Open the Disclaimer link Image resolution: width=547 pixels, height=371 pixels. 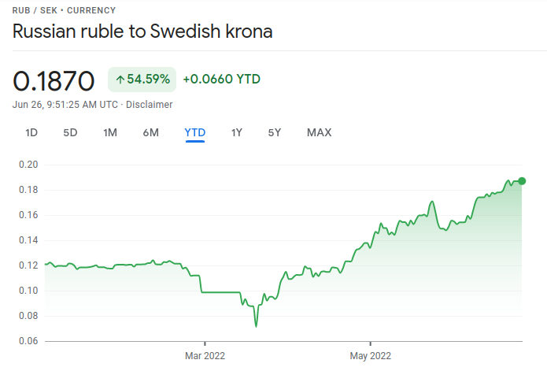(x=150, y=104)
